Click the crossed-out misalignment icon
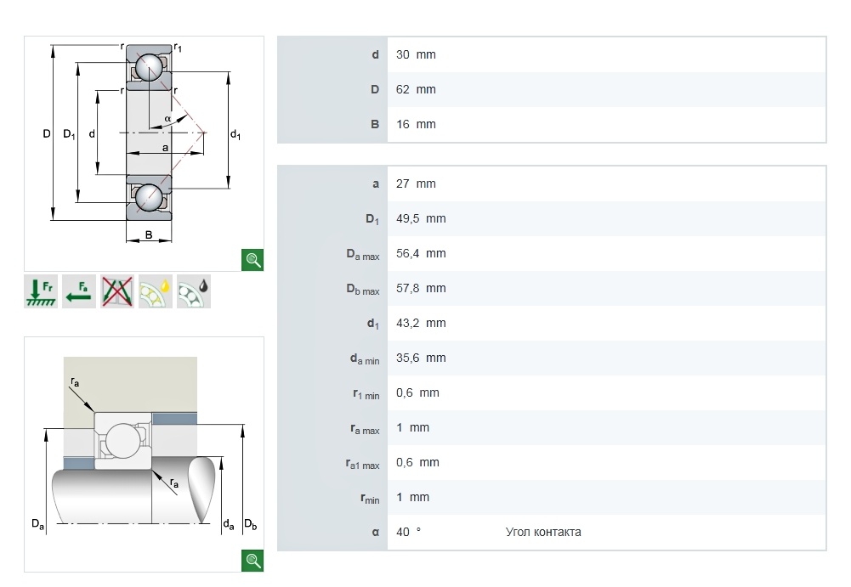This screenshot has width=851, height=587. point(117,292)
